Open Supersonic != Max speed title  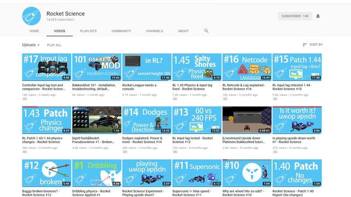pos(191,193)
